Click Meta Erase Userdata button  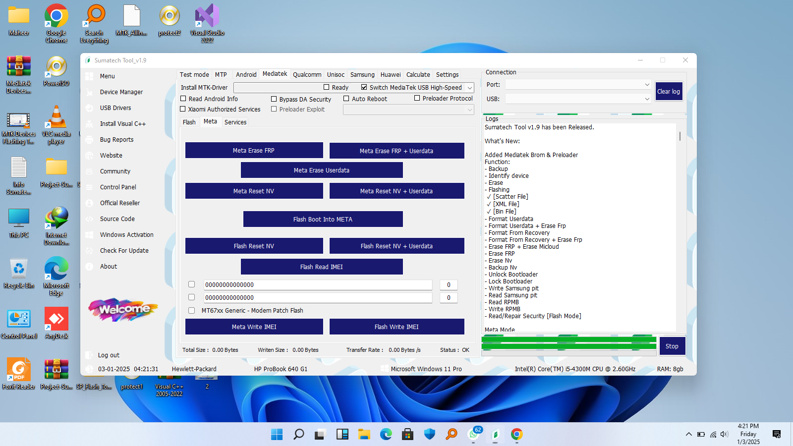point(322,170)
